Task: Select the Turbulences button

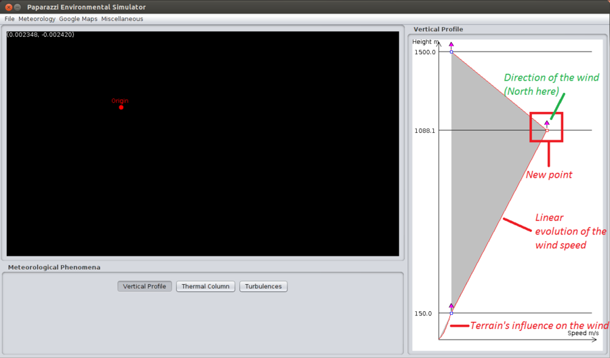Action: [264, 286]
